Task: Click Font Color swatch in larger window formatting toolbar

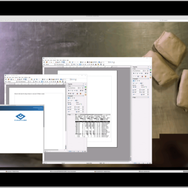Action: click(x=95, y=64)
